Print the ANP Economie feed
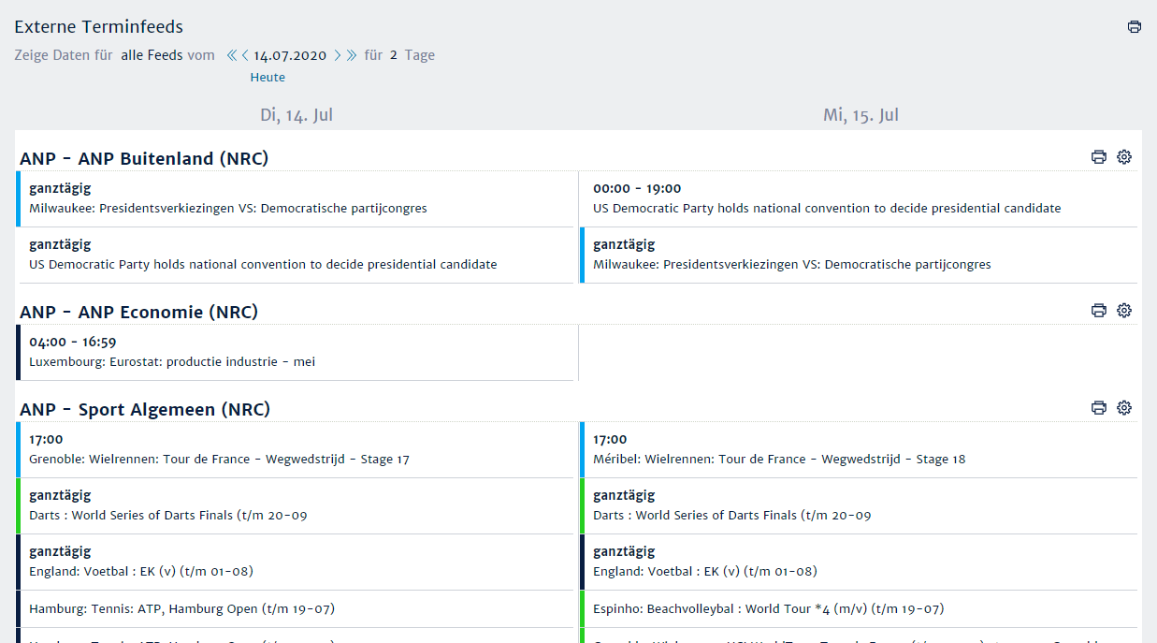This screenshot has width=1157, height=643. (x=1099, y=311)
